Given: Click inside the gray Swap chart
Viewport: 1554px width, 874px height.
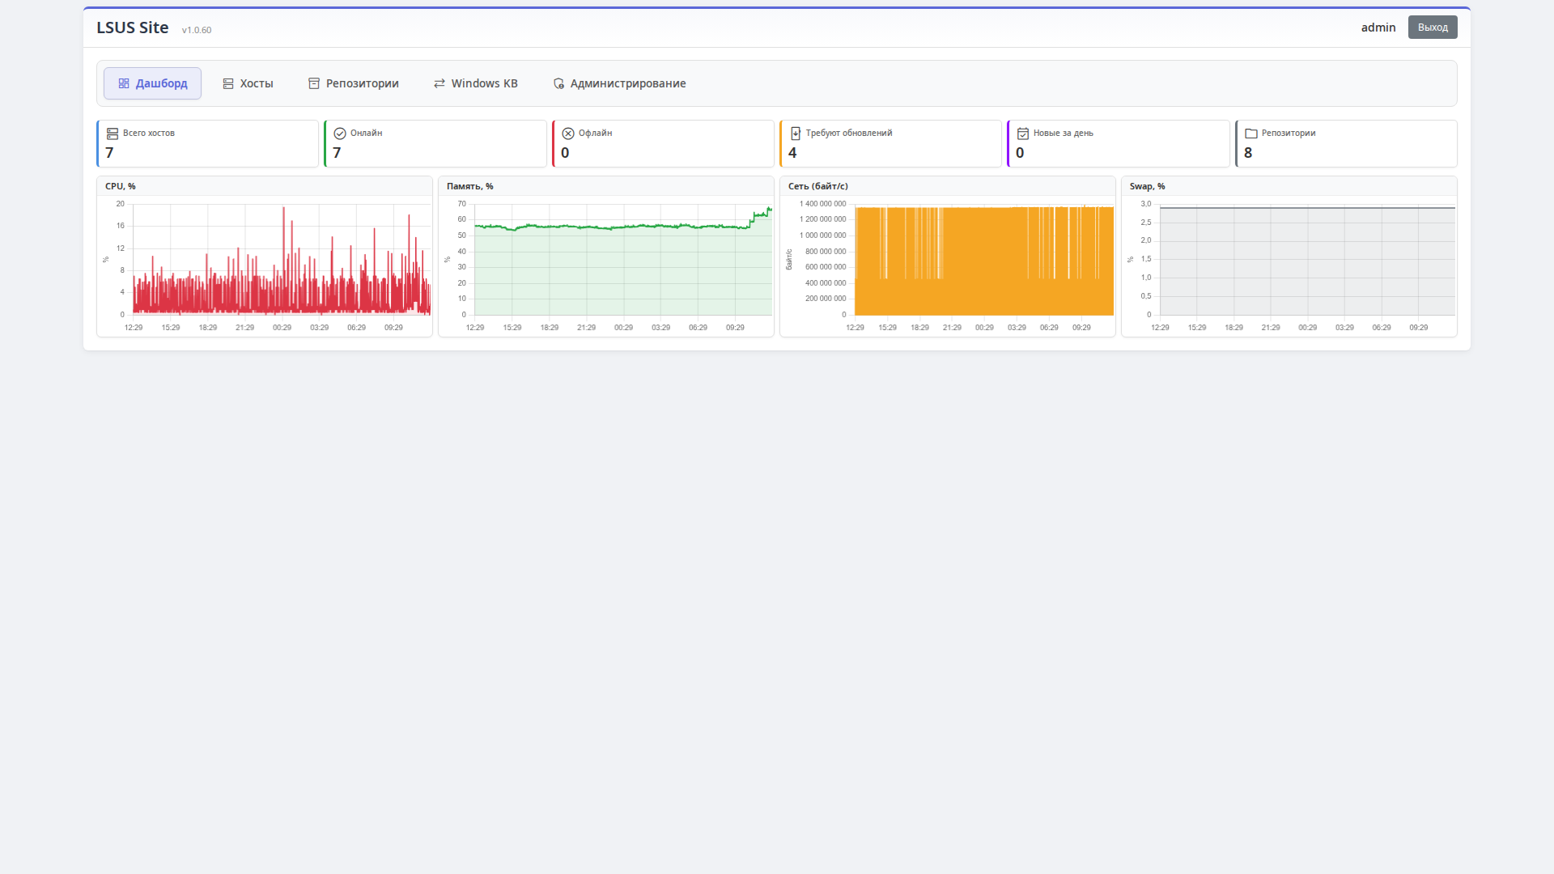Looking at the screenshot, I should [1307, 259].
